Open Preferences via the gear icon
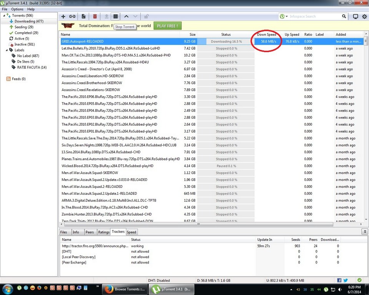The width and height of the screenshot is (369, 295). (364, 17)
